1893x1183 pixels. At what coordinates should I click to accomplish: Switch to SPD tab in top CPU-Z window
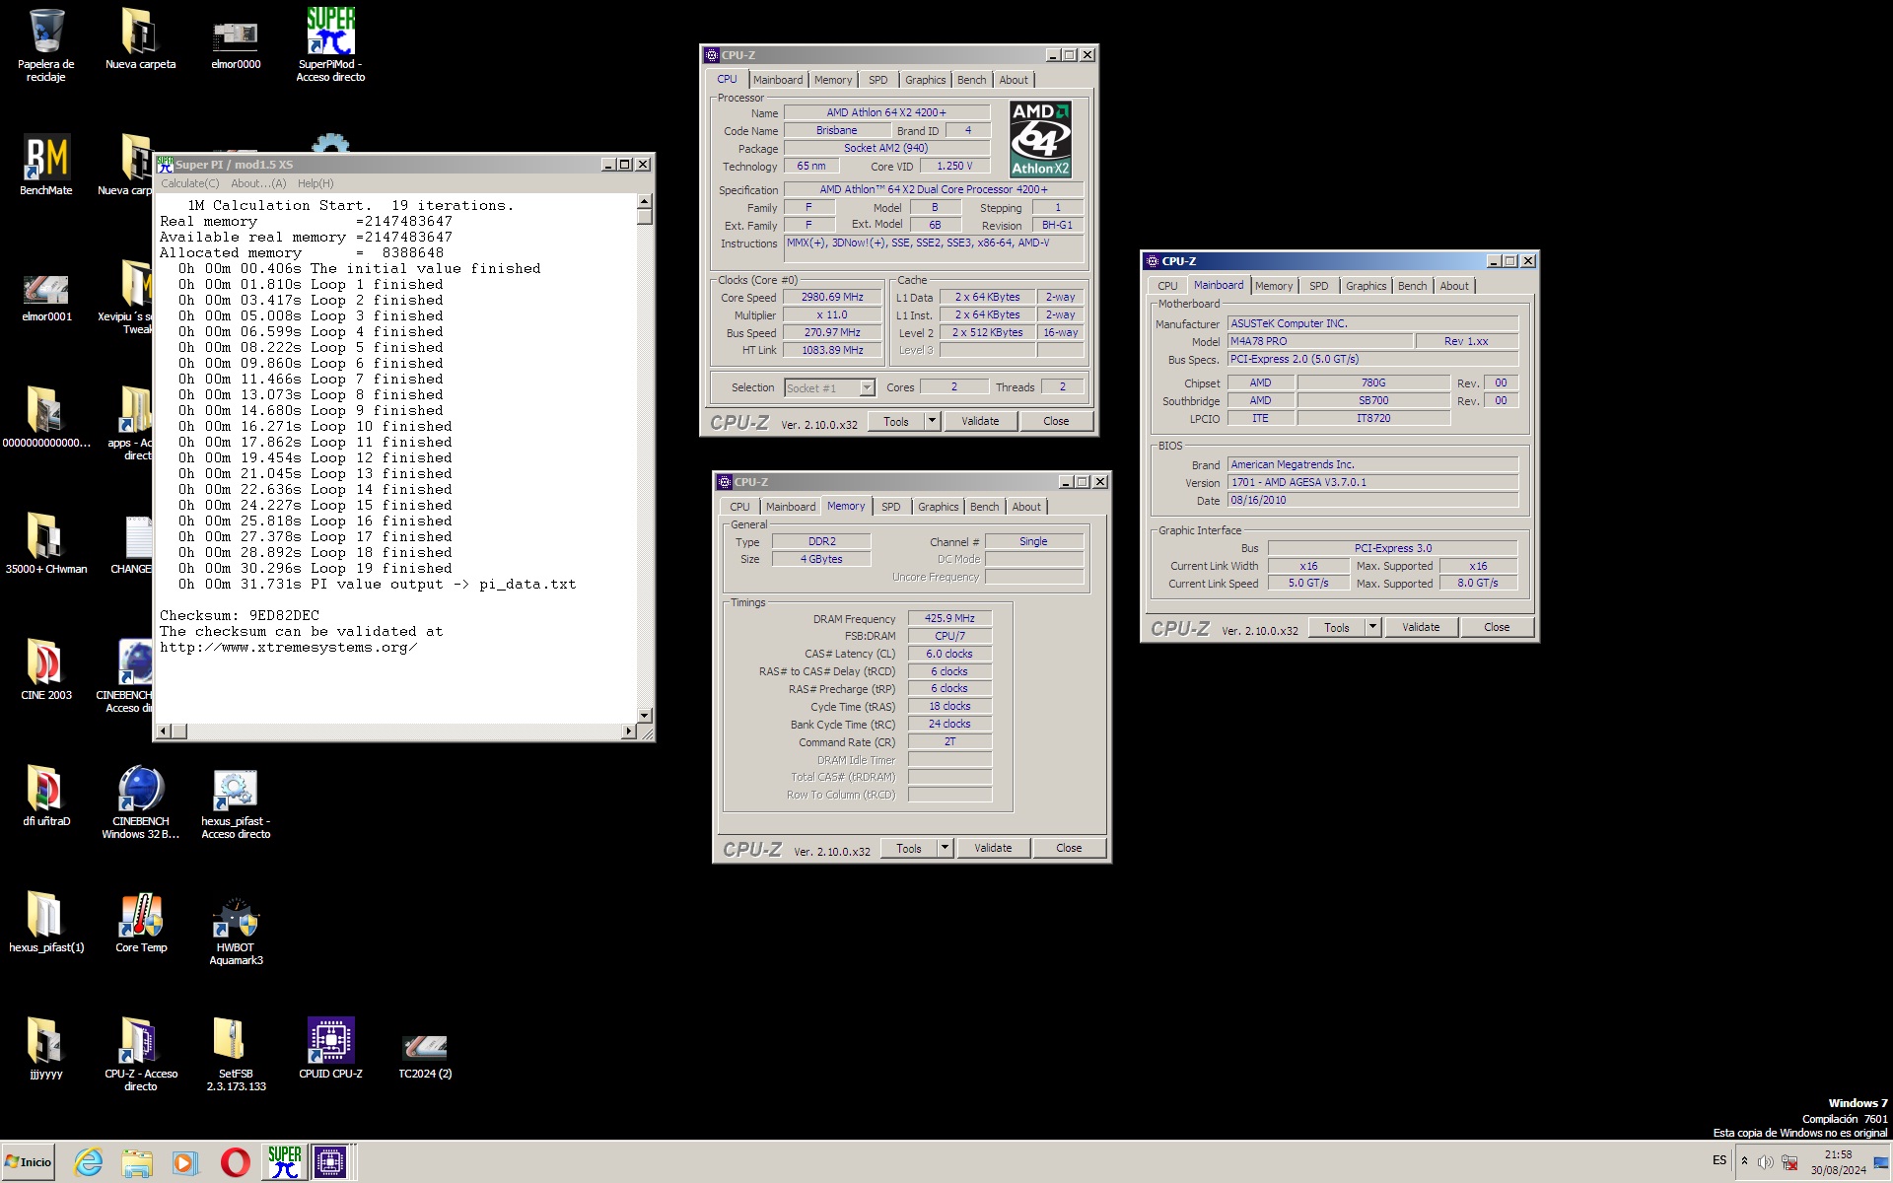[878, 80]
